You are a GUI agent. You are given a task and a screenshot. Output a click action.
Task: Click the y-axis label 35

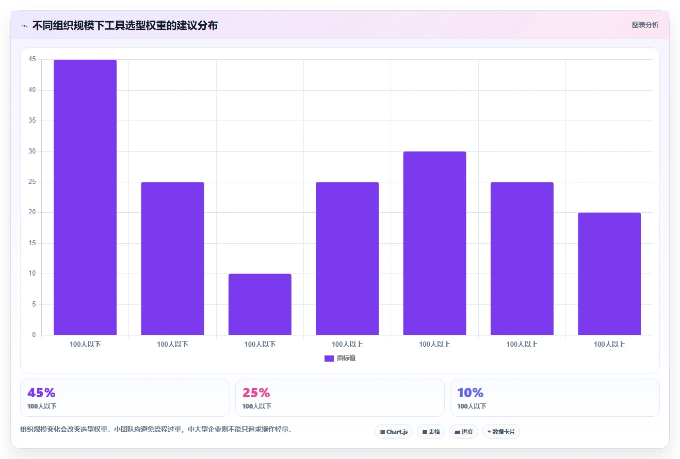pyautogui.click(x=32, y=121)
